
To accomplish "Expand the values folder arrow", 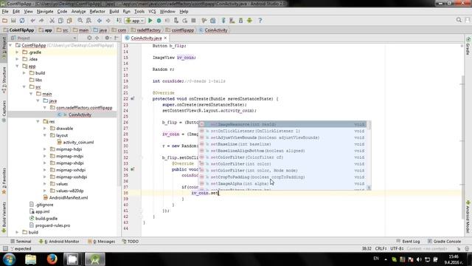I will [x=45, y=184].
